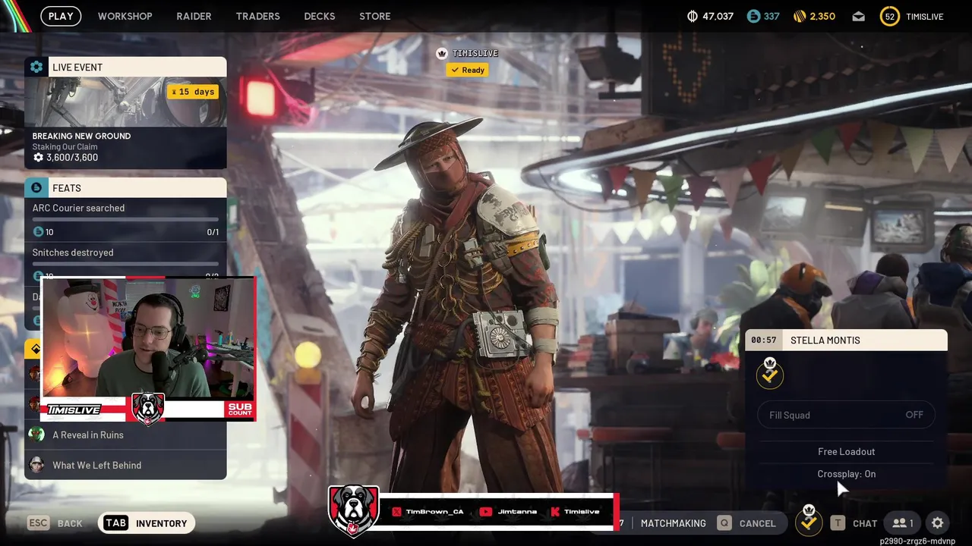Go to the TRADERS tab
972x546 pixels.
(257, 16)
